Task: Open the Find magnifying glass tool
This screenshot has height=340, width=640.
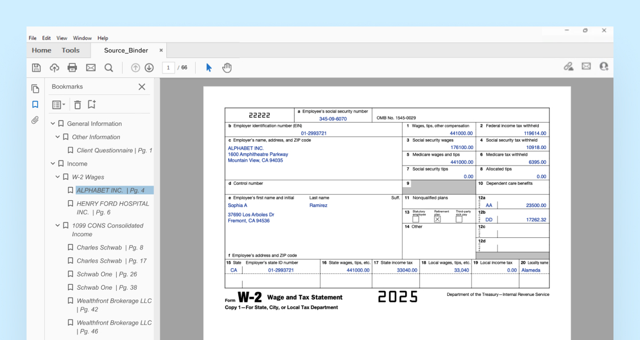Action: 108,68
